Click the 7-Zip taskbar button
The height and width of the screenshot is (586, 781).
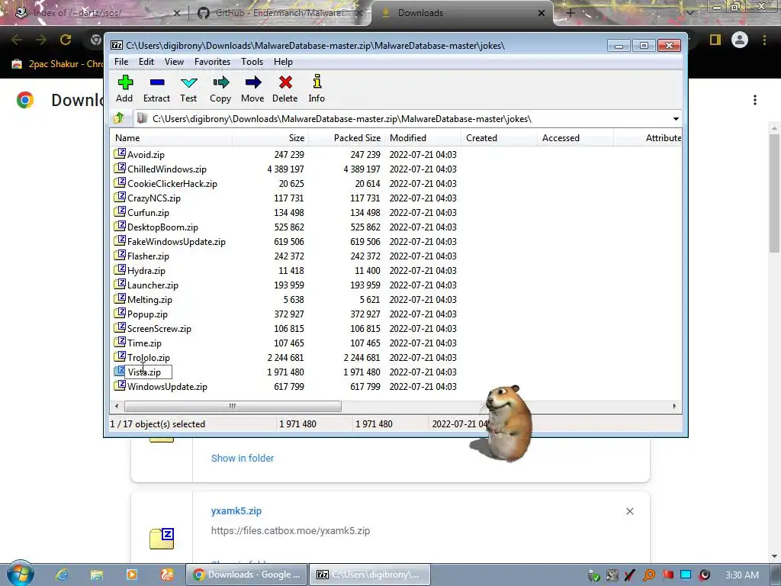370,575
